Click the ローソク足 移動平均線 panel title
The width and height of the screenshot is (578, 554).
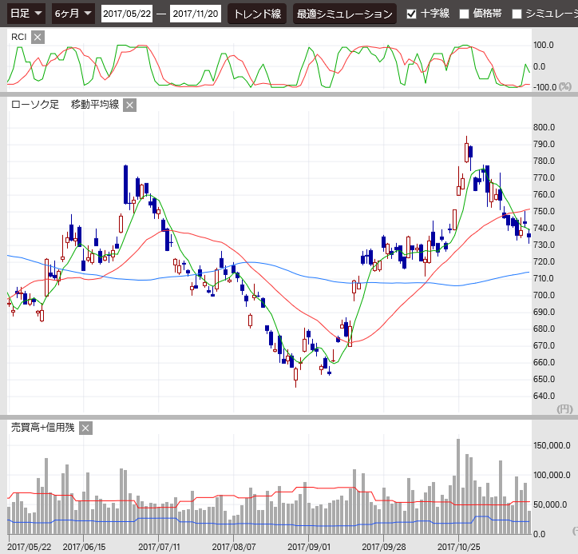65,105
